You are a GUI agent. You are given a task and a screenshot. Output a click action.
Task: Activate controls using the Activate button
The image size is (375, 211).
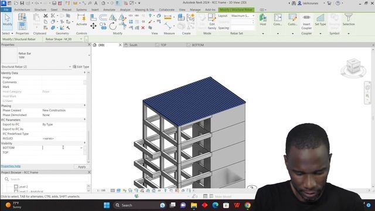click(x=81, y=19)
